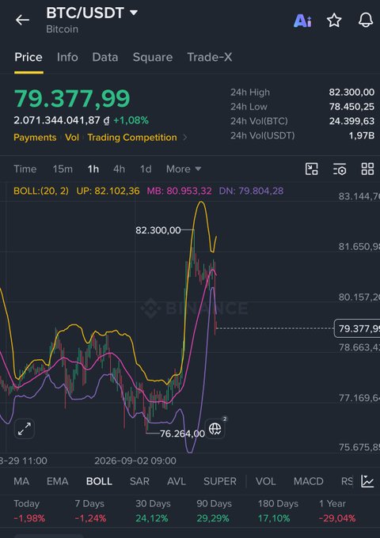
Task: Switch to the Square tab
Action: (153, 57)
